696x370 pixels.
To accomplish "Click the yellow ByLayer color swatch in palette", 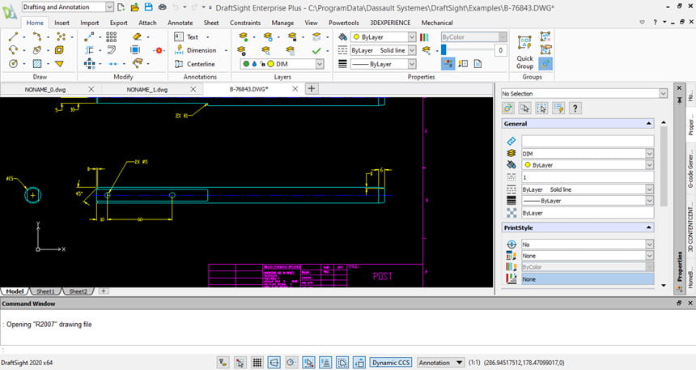I will [528, 165].
